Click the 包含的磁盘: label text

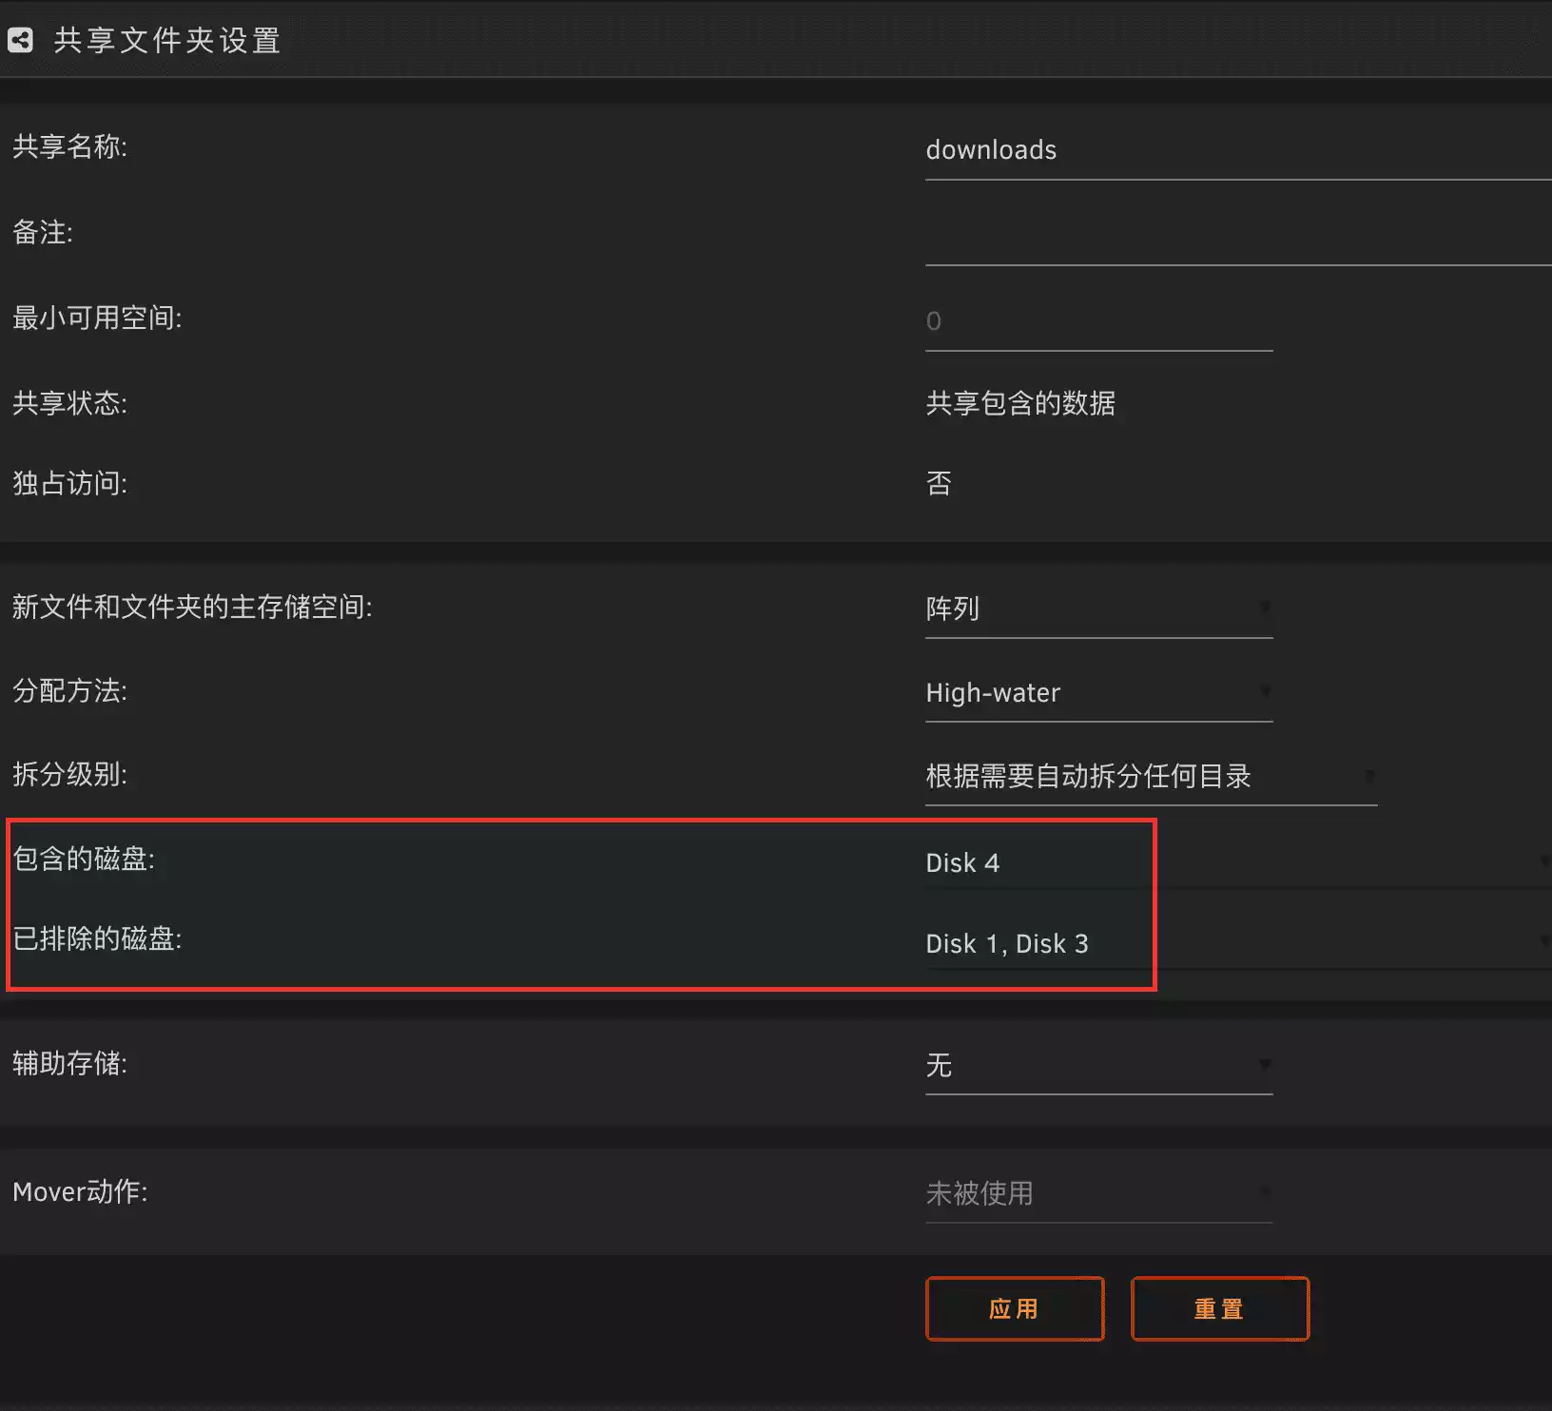pyautogui.click(x=84, y=860)
